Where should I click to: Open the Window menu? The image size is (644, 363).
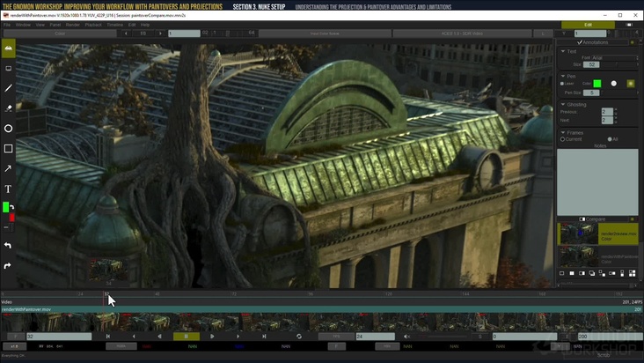(23, 25)
